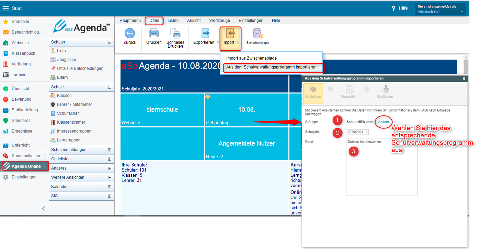This screenshot has height=249, width=492.
Task: Open the hamburger menu next to Start
Action: coord(5,8)
